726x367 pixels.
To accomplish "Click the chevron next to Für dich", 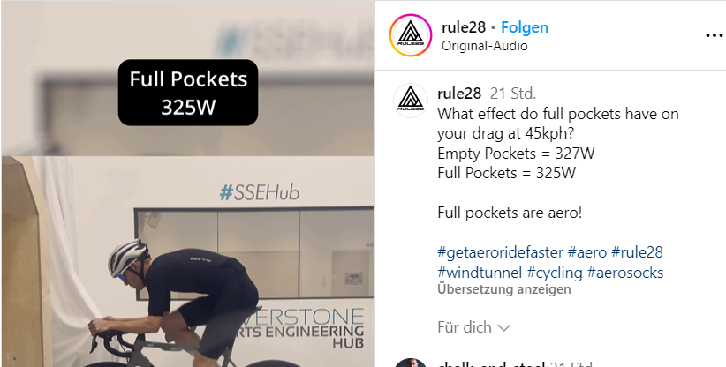I will tap(503, 328).
